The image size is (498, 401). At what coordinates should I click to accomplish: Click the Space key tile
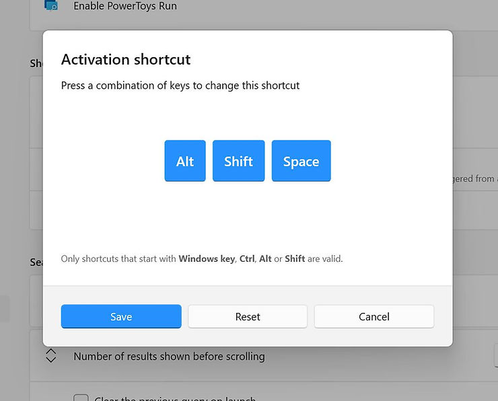(x=301, y=161)
